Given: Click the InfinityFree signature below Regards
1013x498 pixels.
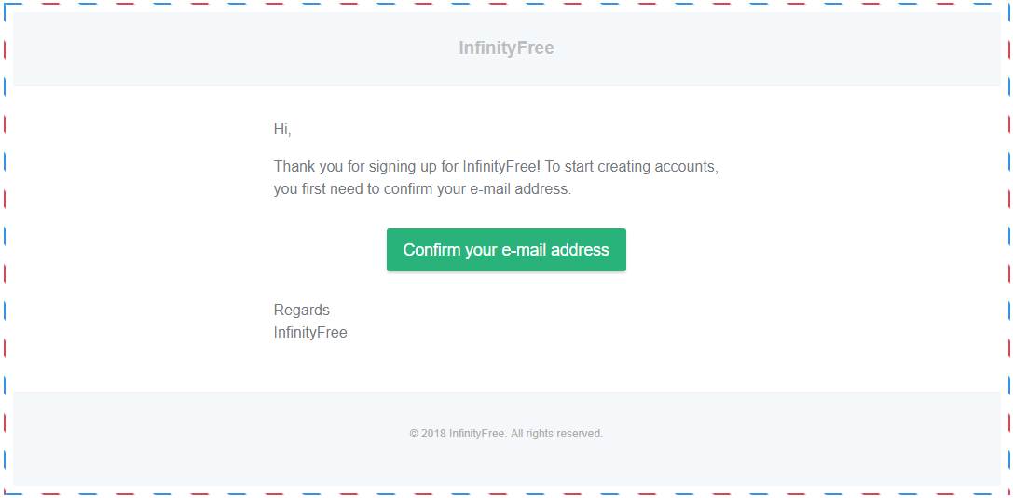Looking at the screenshot, I should click(x=310, y=333).
